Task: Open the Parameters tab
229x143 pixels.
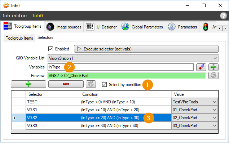Action: [182, 27]
